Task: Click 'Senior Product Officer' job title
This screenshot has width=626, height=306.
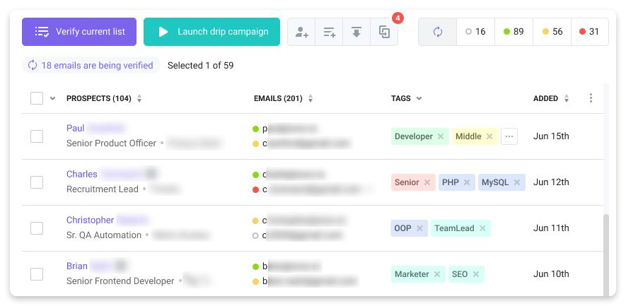Action: click(111, 143)
